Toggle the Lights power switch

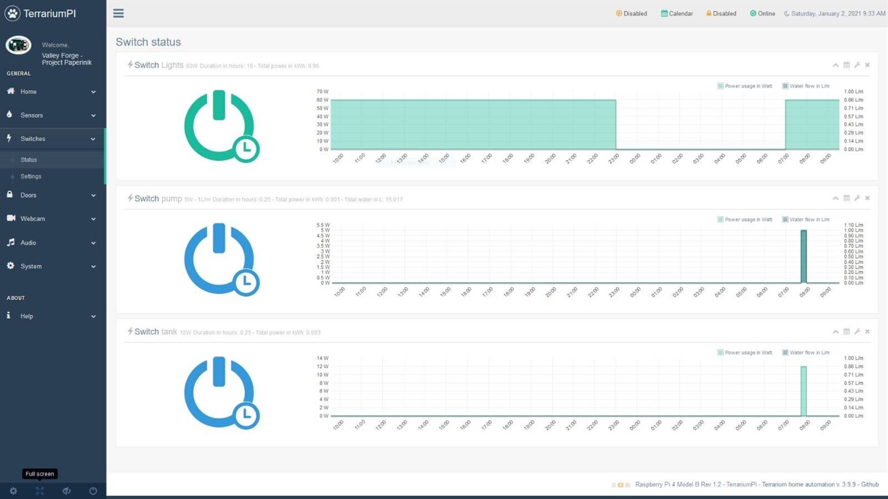click(x=221, y=127)
